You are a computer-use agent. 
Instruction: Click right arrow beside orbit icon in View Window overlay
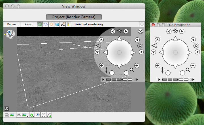click(126, 31)
